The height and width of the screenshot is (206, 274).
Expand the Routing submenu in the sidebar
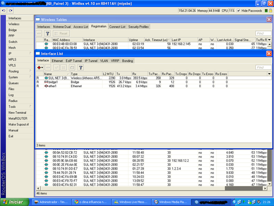[x=20, y=71]
